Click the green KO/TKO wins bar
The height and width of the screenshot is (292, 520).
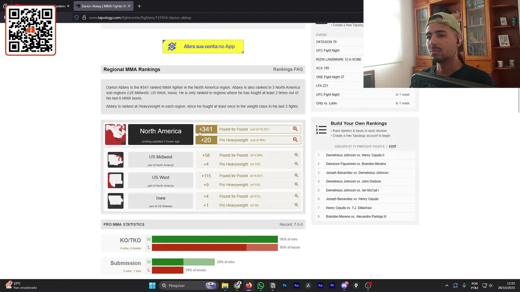point(215,239)
